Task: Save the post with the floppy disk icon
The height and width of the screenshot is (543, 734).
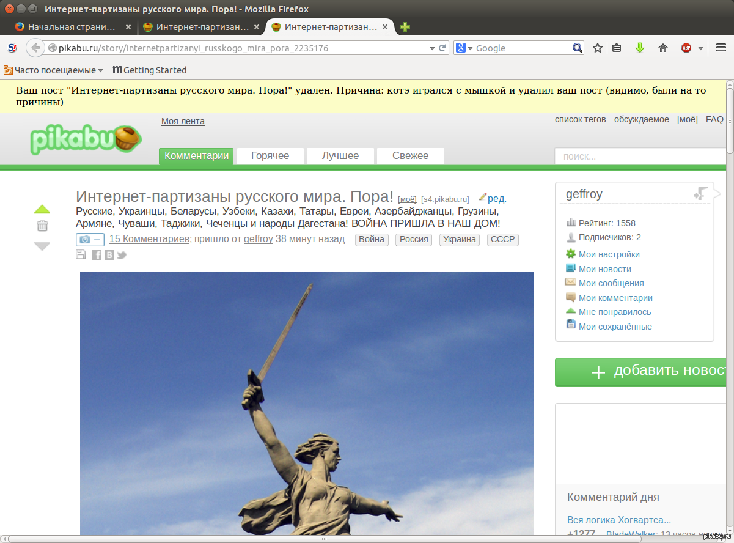Action: (x=81, y=254)
